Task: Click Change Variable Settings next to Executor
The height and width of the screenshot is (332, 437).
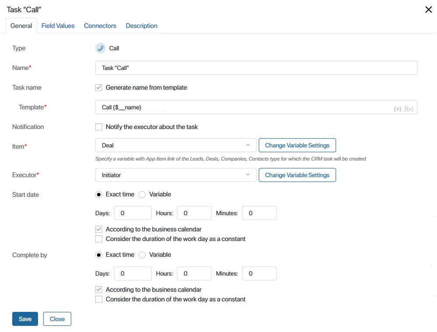Action: click(x=297, y=175)
